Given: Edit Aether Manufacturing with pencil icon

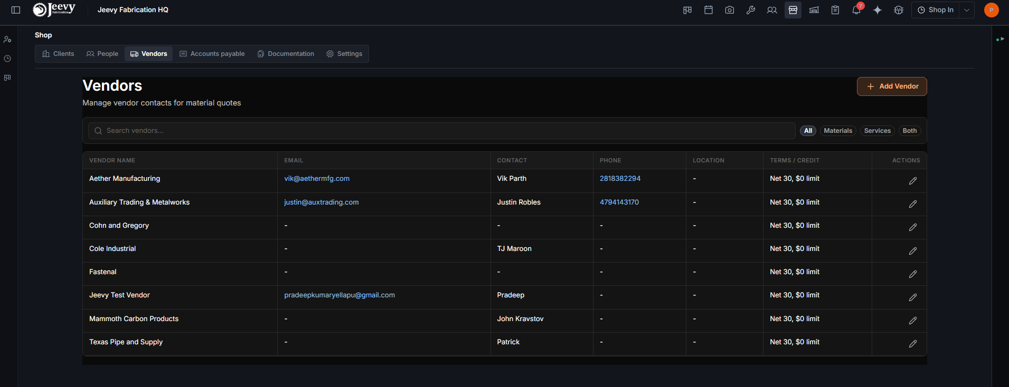Looking at the screenshot, I should pyautogui.click(x=912, y=181).
